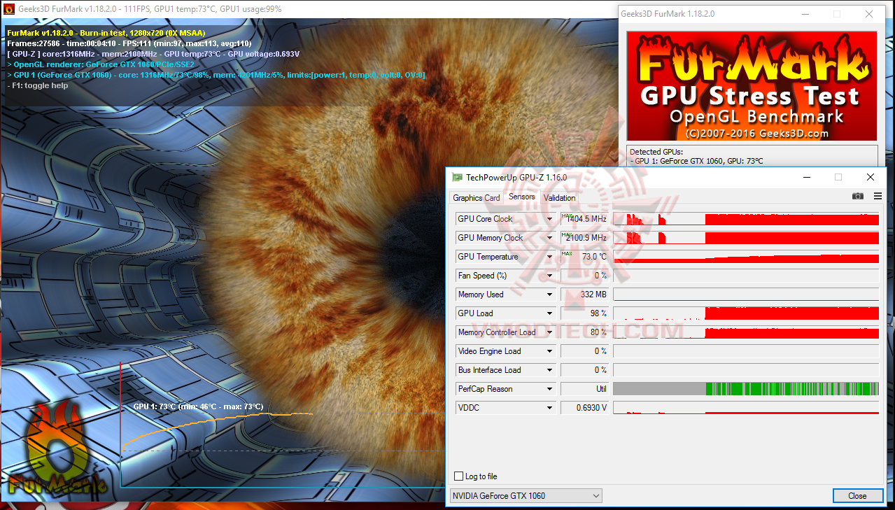Image resolution: width=895 pixels, height=510 pixels.
Task: Click the FurMark GPU Stress Test banner
Action: click(x=752, y=86)
